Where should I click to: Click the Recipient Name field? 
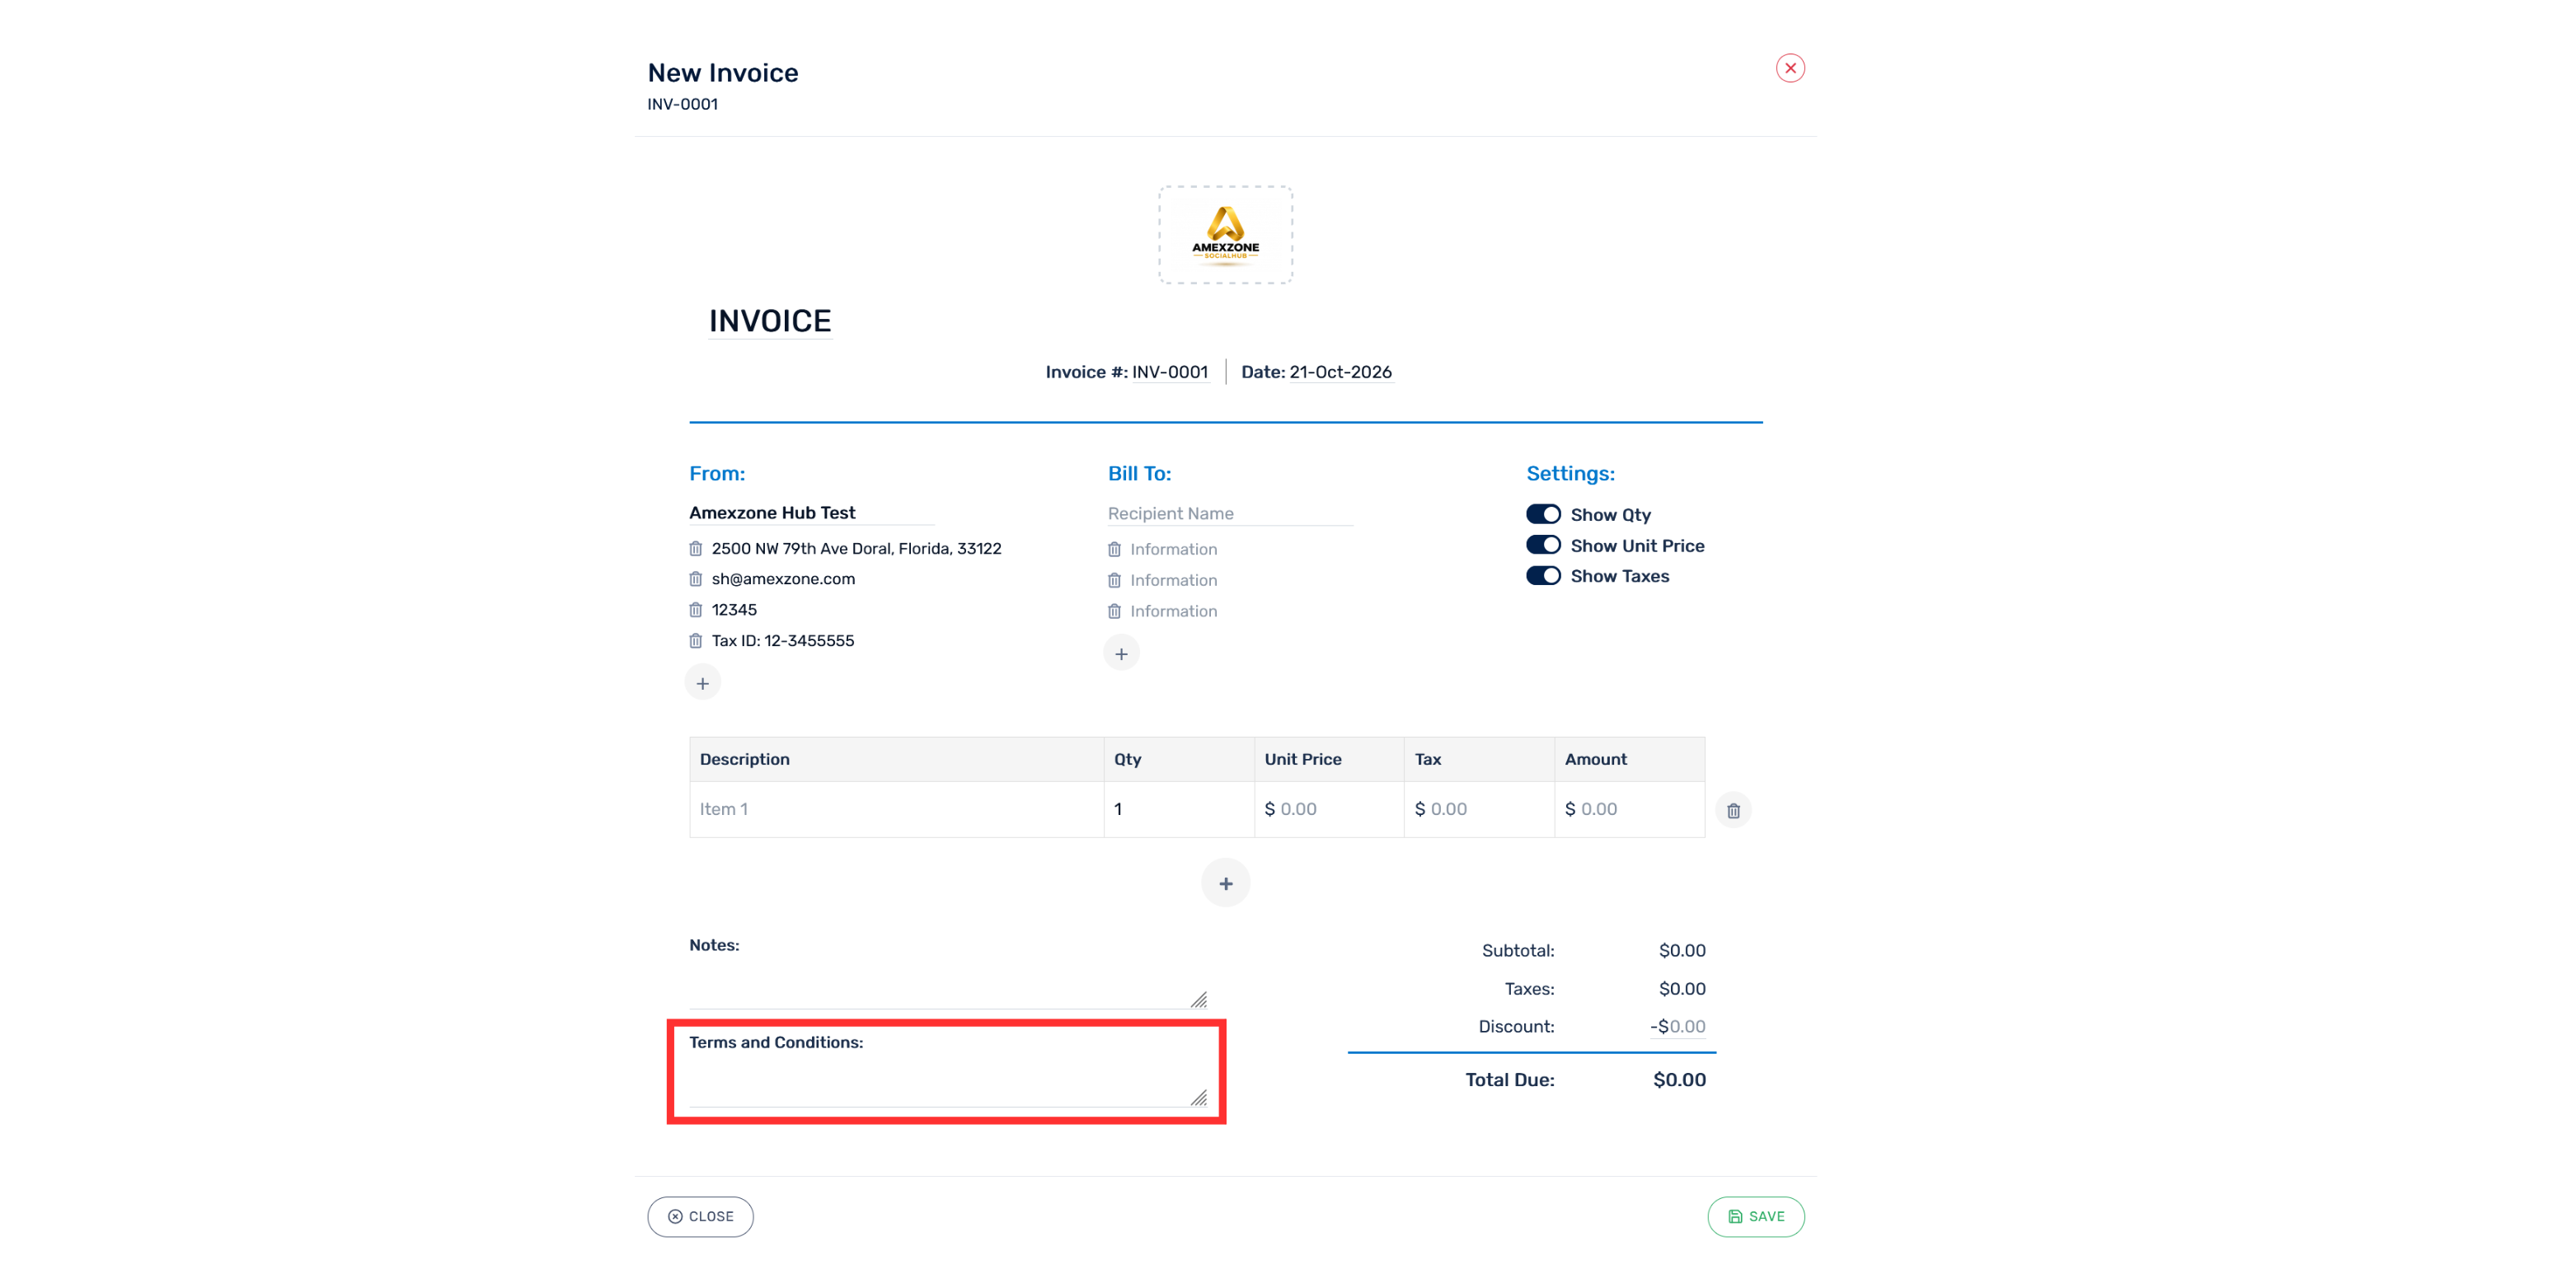coord(1230,513)
